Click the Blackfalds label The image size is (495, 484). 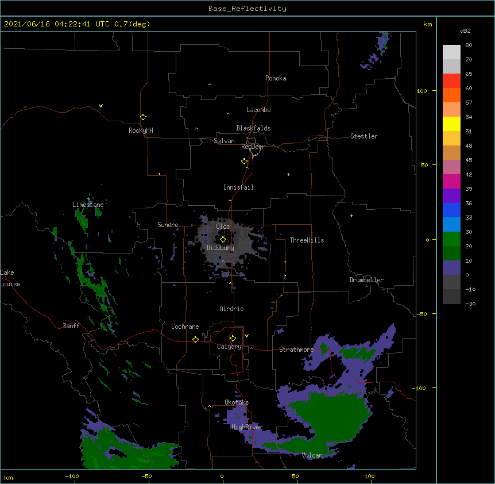[253, 128]
